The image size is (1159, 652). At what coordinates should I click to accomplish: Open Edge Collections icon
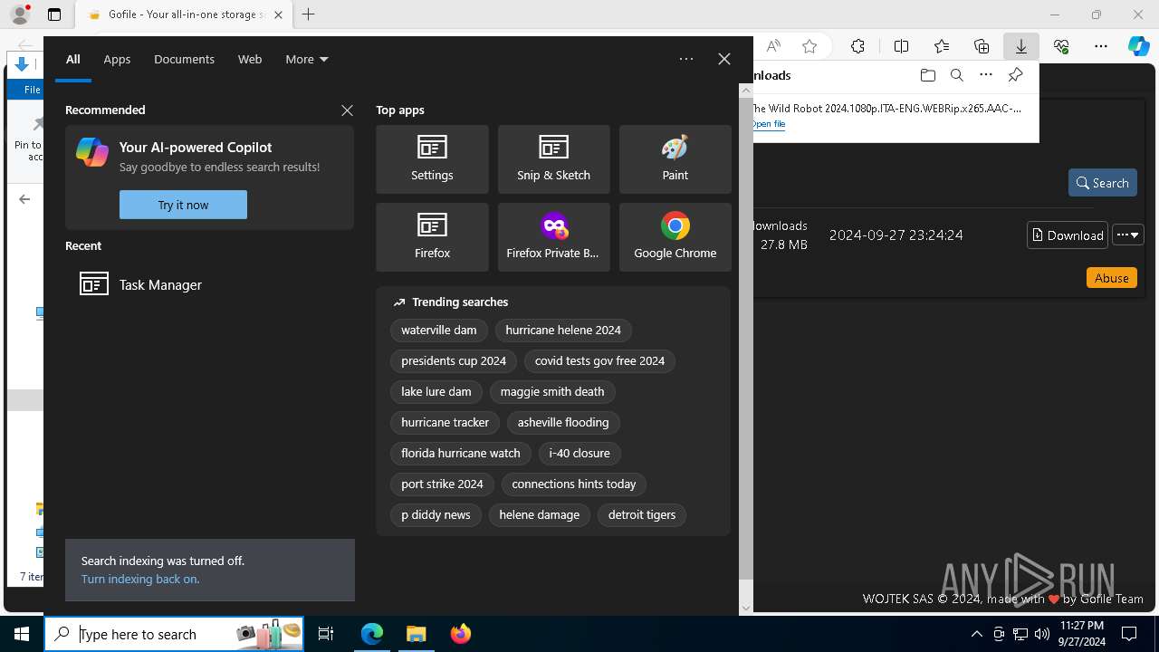[x=982, y=46]
